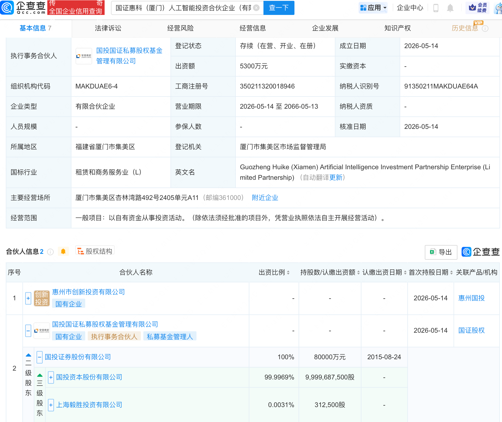
Task: Open 国投资本股份有限公司 shareholder link
Action: 89,377
